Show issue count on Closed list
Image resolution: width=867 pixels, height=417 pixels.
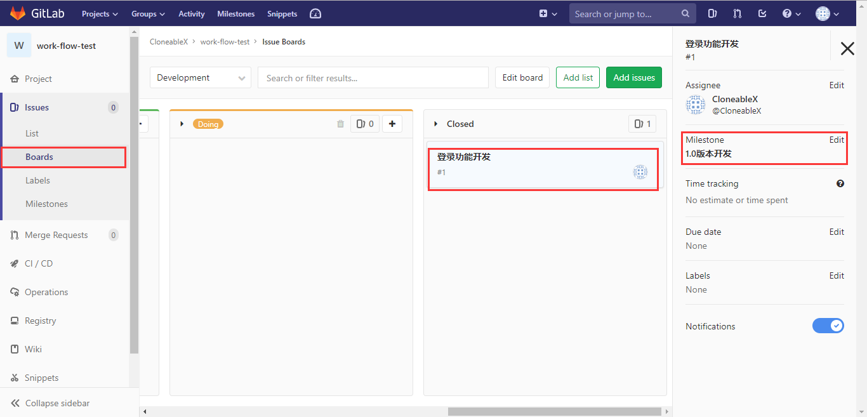click(642, 123)
